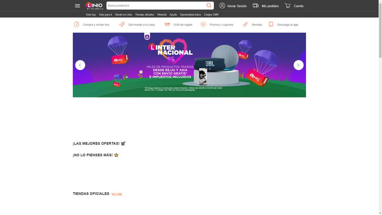
Task: Select Solo para ti menu item
Action: pyautogui.click(x=105, y=15)
